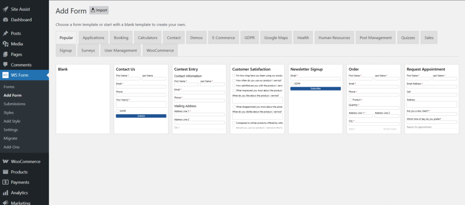Select first radio option in Customer Satisfaction
Screen dimensions: 465x205
pyautogui.click(x=234, y=76)
